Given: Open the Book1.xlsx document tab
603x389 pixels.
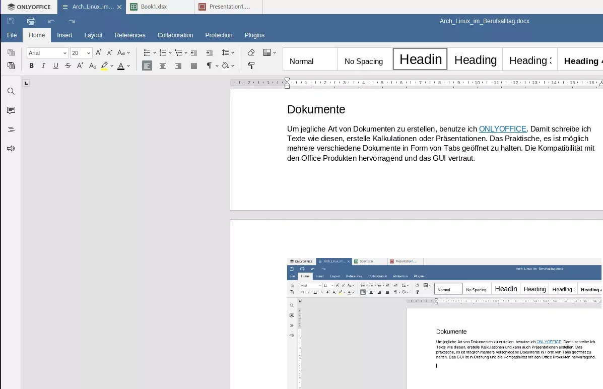Looking at the screenshot, I should coord(154,7).
